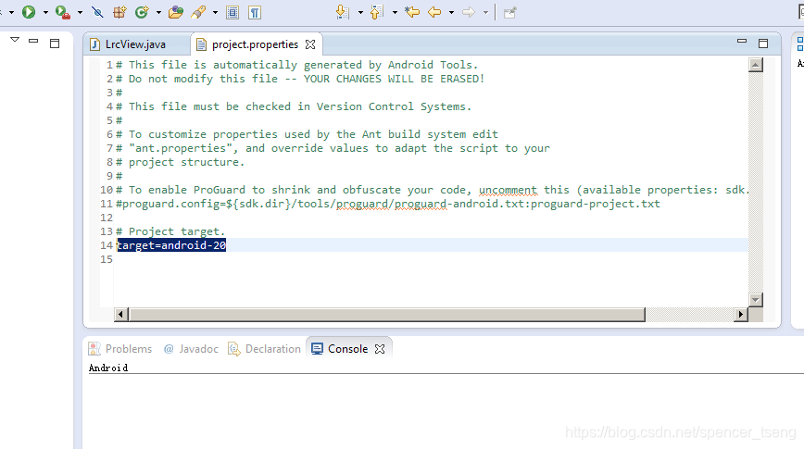
Task: Click the #proguard.config line 11
Action: point(387,204)
